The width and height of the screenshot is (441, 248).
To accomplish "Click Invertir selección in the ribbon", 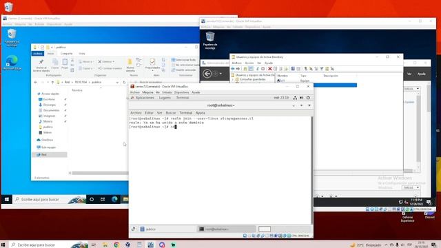I will coord(184,70).
